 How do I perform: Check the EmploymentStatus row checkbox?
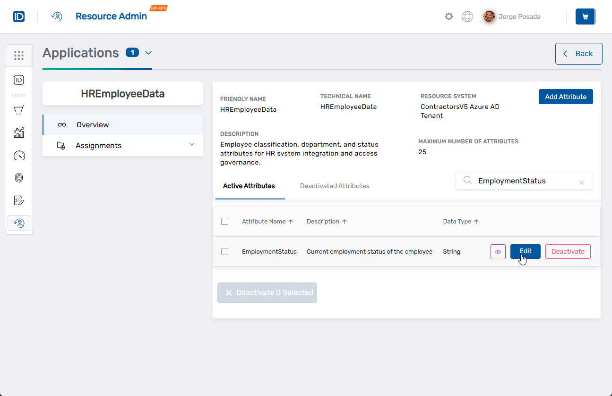225,252
